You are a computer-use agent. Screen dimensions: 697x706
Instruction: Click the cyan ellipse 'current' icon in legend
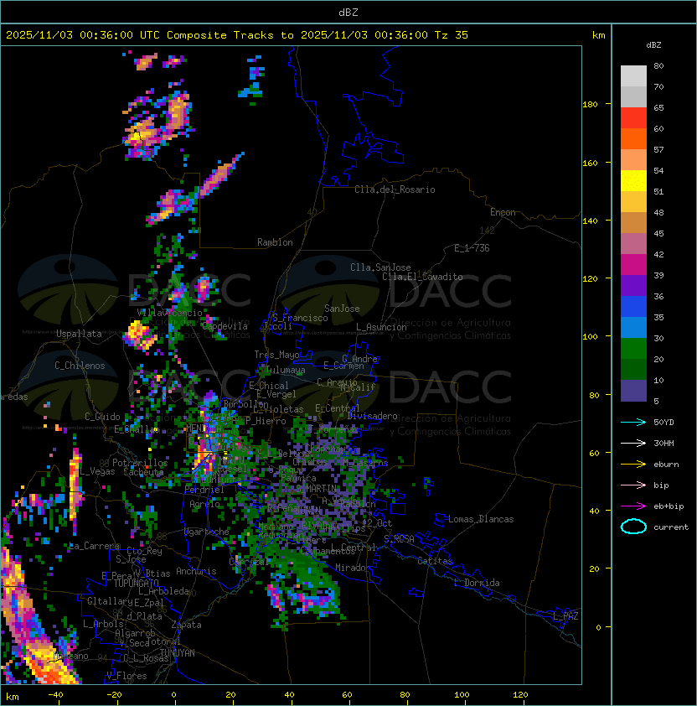point(633,527)
